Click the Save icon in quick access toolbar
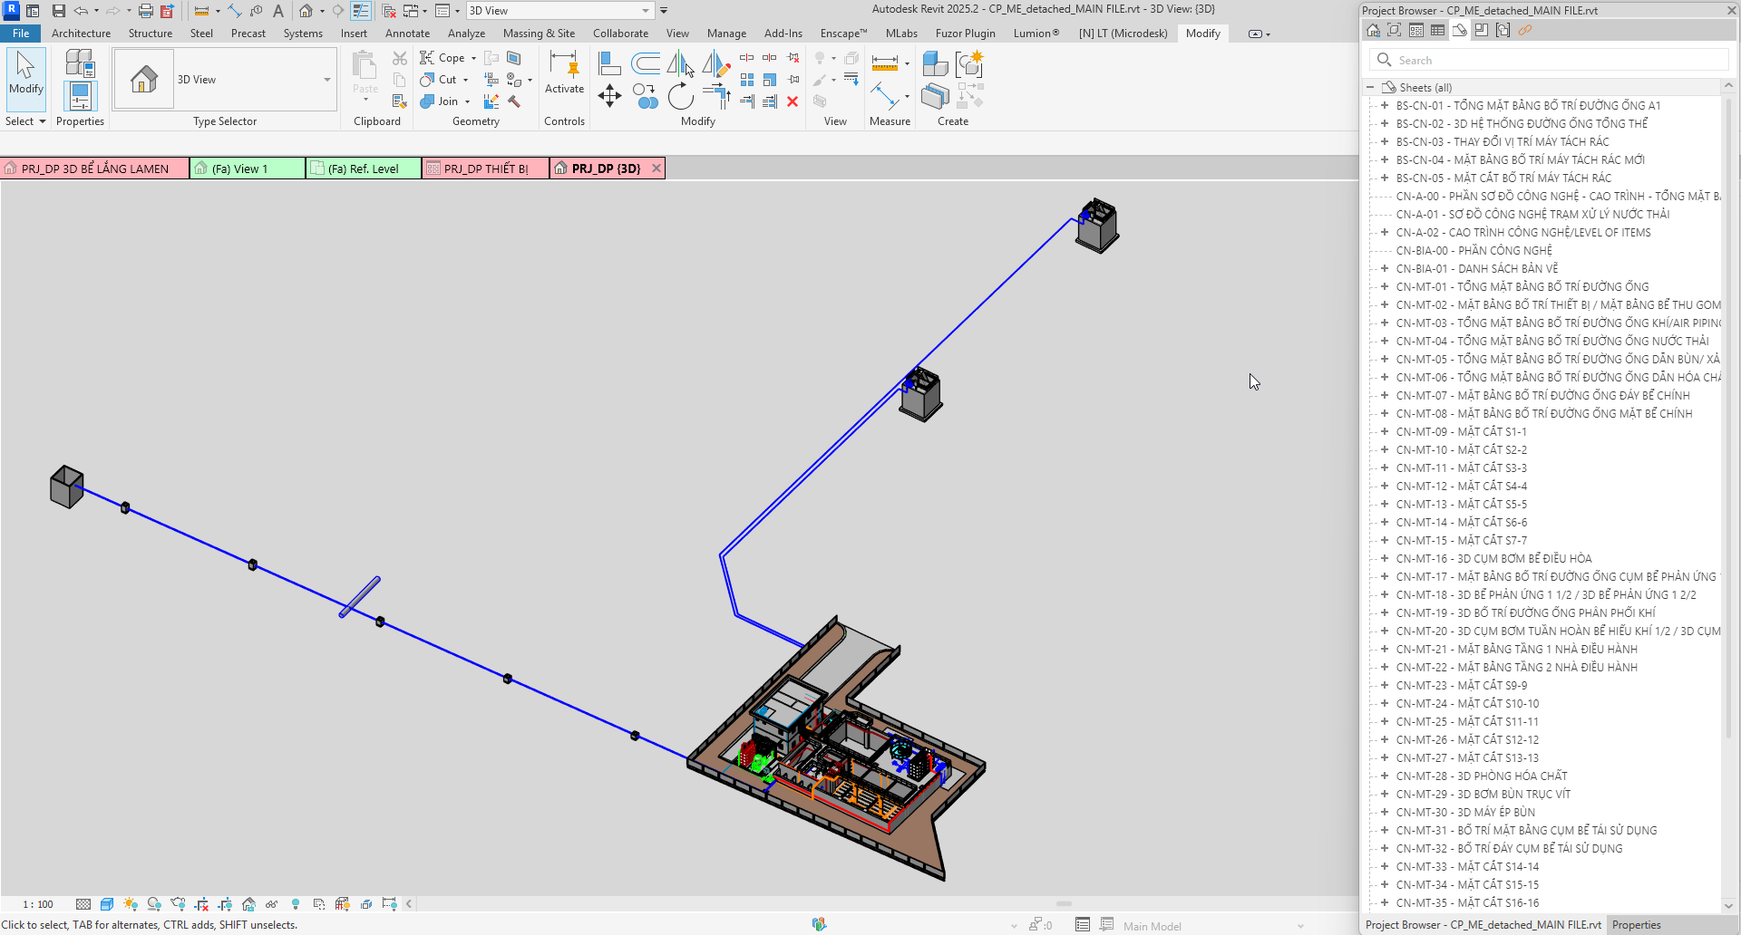 pyautogui.click(x=59, y=11)
